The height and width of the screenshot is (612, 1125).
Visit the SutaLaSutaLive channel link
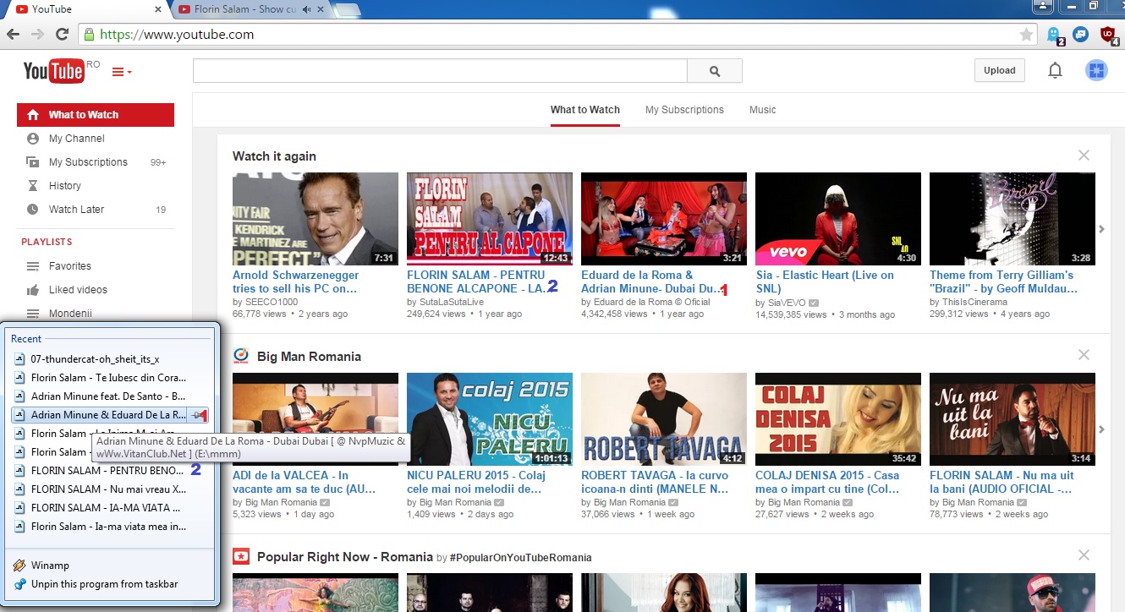click(452, 302)
